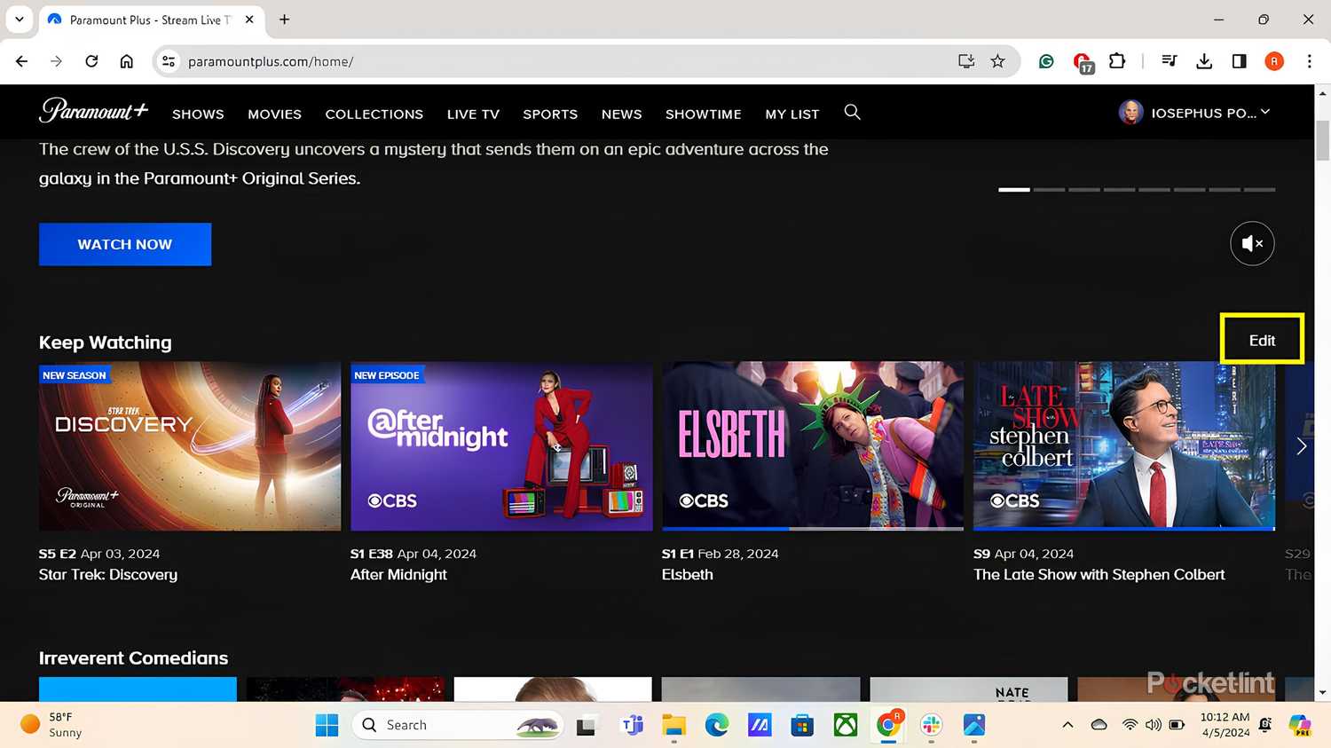
Task: Open Chrome downloads icon
Action: tap(1203, 61)
